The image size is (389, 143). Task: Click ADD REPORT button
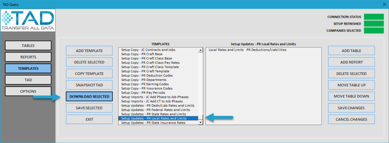pos(351,62)
